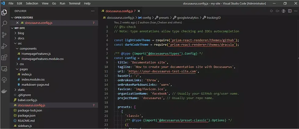Image resolution: width=299 pixels, height=129 pixels.
Task: Open the Selection menu
Action: (32, 3)
